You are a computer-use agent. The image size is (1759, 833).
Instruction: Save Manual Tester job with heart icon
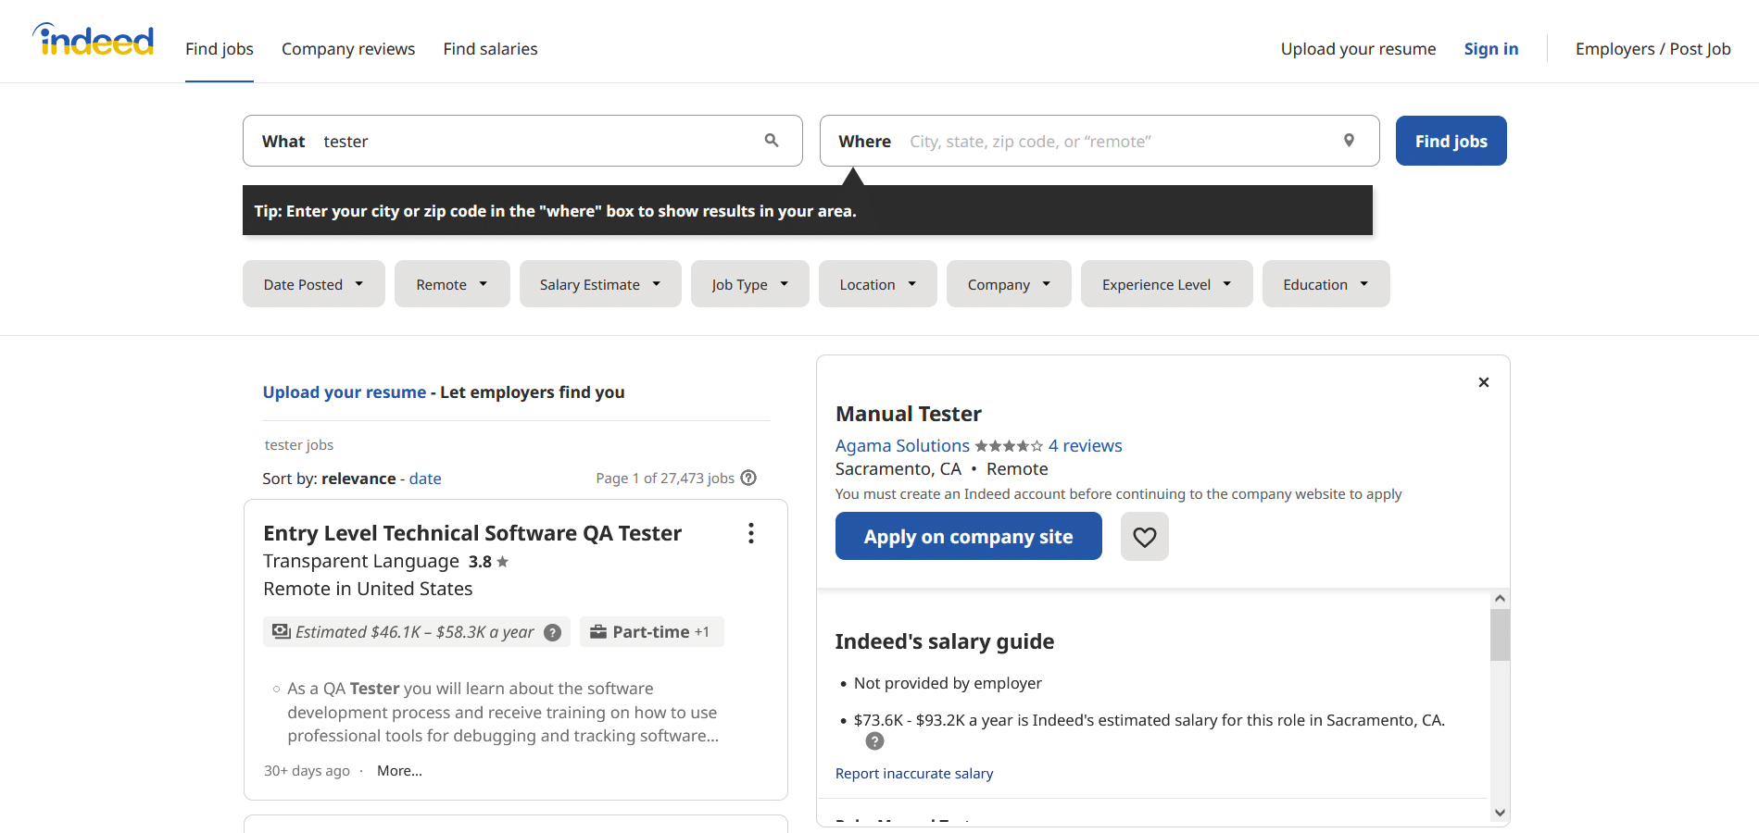point(1145,537)
